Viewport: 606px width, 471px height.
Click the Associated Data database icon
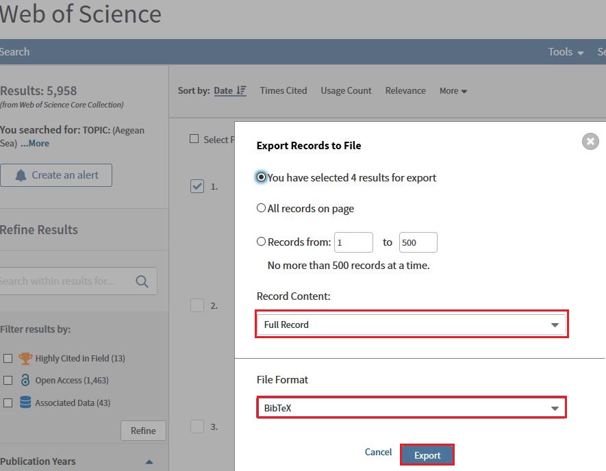point(25,403)
